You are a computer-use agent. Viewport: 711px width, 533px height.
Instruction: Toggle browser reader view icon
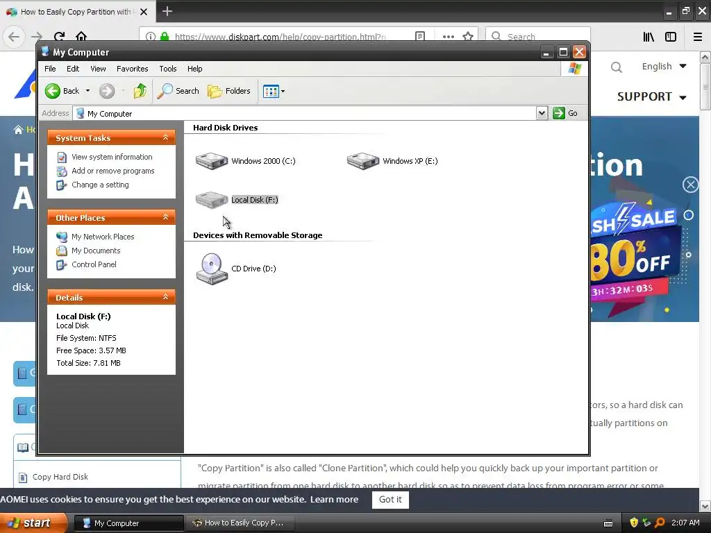pyautogui.click(x=420, y=37)
